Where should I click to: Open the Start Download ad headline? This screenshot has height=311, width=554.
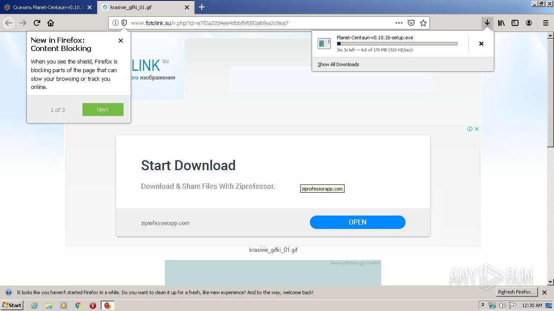(x=188, y=165)
